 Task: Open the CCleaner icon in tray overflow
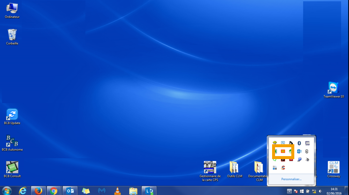(x=283, y=167)
